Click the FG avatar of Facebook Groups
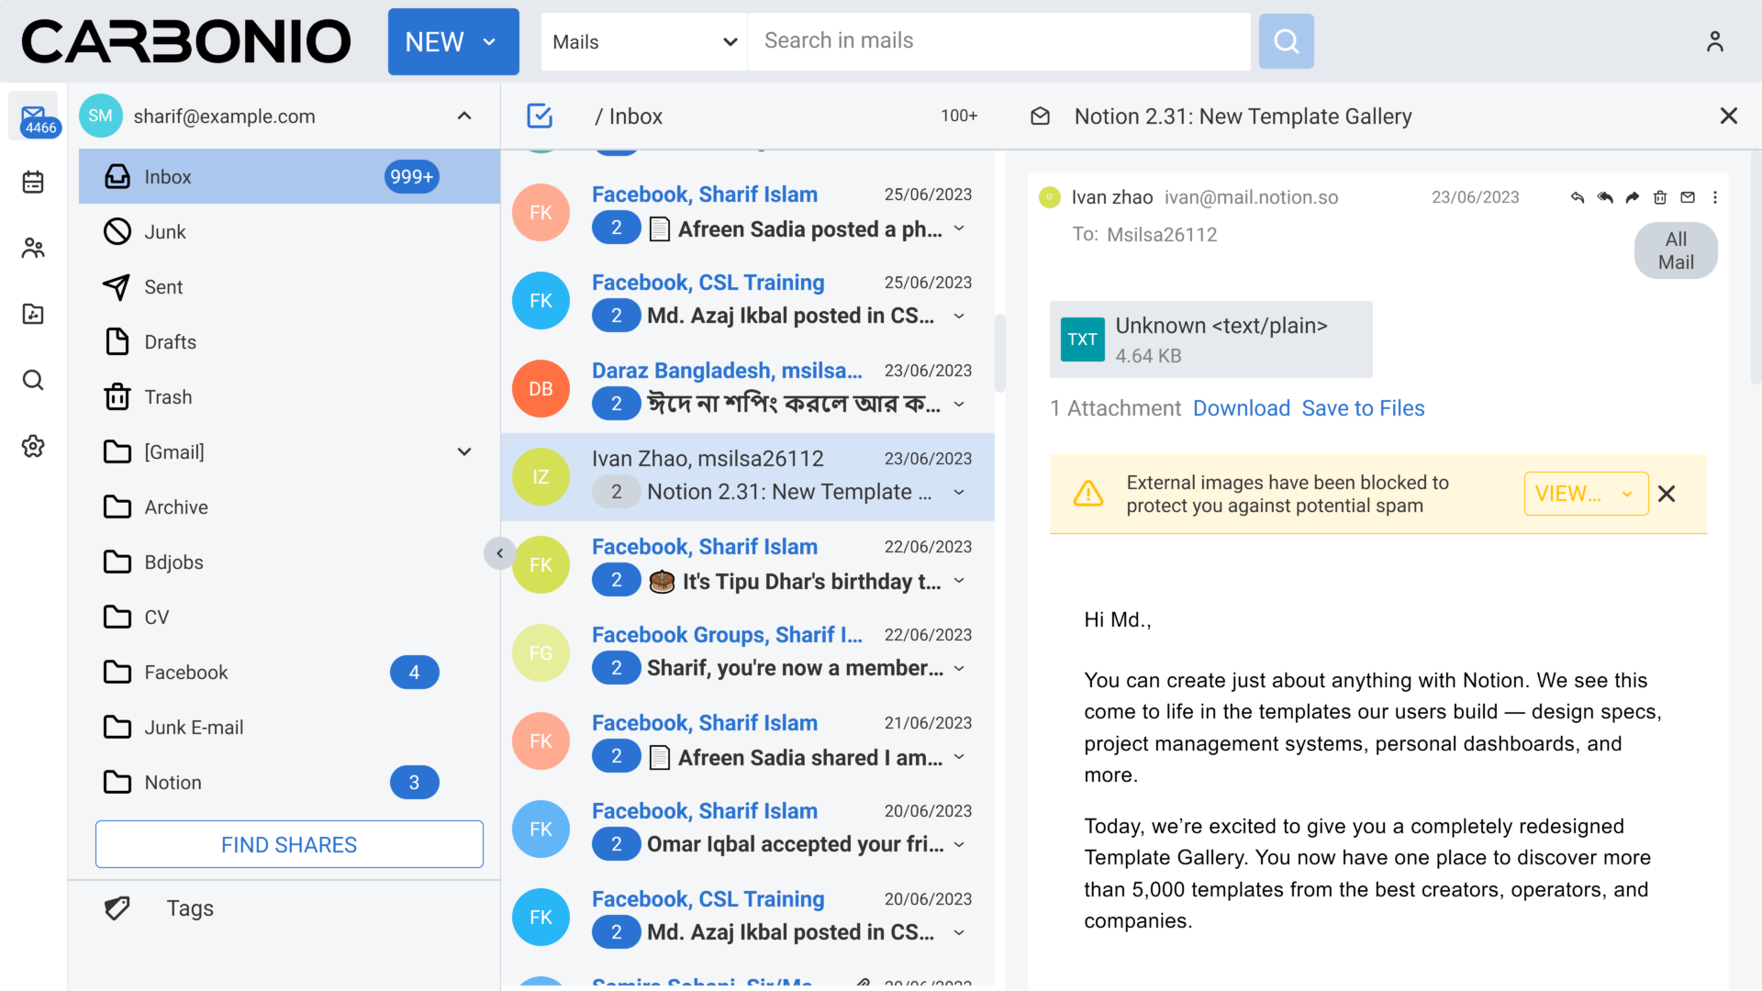 click(541, 653)
